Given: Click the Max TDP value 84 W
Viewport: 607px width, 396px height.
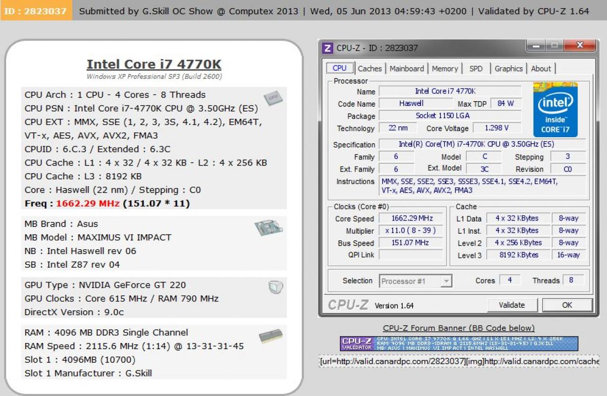Looking at the screenshot, I should pyautogui.click(x=506, y=103).
